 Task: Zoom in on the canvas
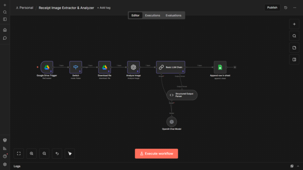click(32, 154)
